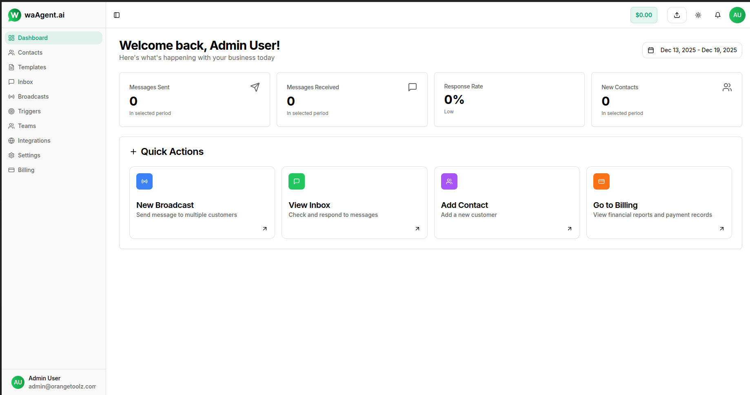Click the $0.00 balance button
Viewport: 750px width, 395px height.
pyautogui.click(x=643, y=15)
